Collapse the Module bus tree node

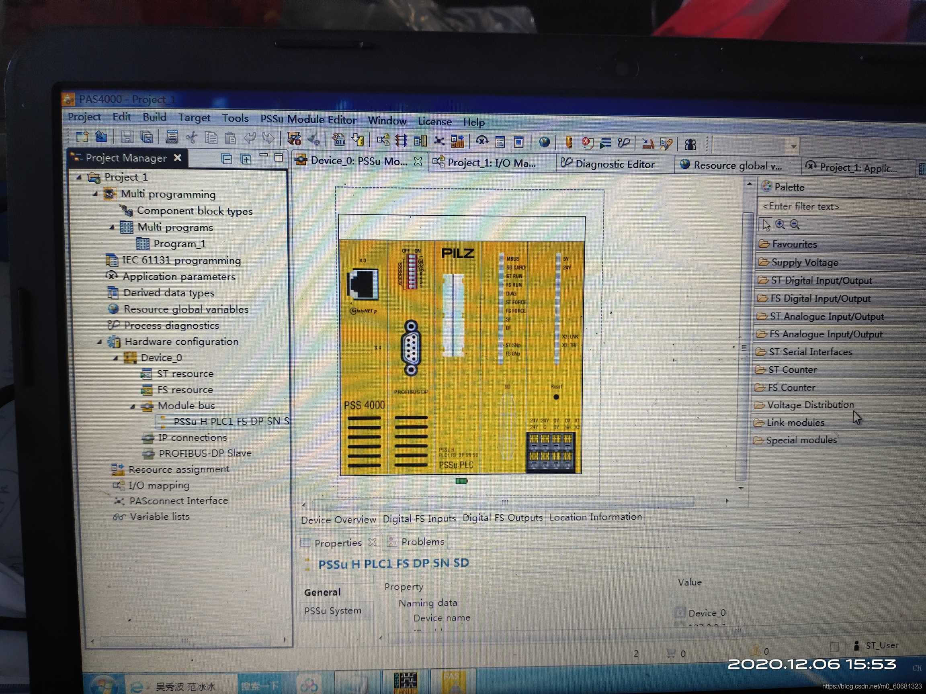click(132, 406)
